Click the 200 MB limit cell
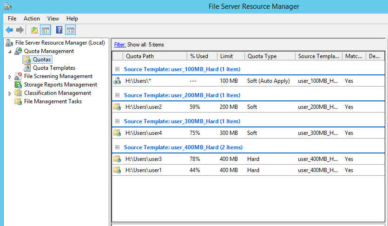388x226 pixels. coord(229,106)
